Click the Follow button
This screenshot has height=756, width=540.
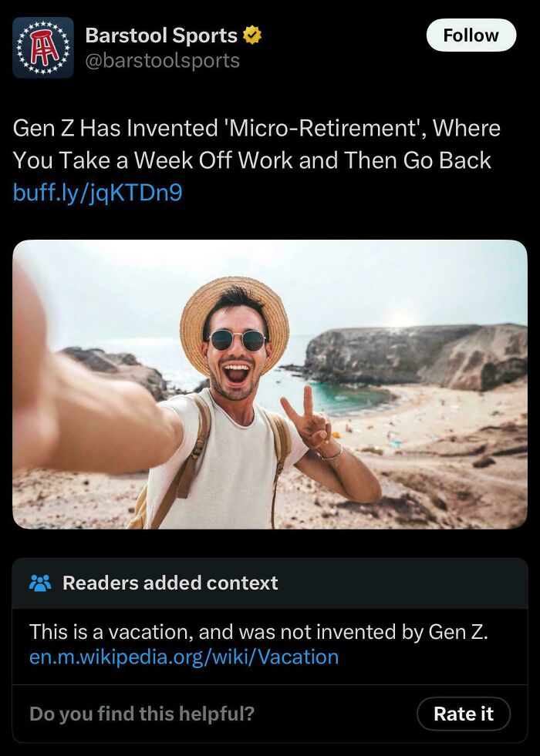click(471, 35)
